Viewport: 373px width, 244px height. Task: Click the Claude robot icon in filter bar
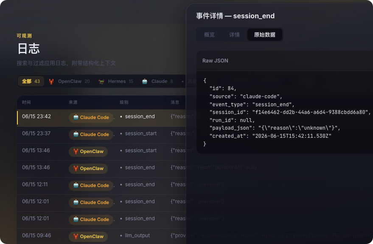pos(145,82)
